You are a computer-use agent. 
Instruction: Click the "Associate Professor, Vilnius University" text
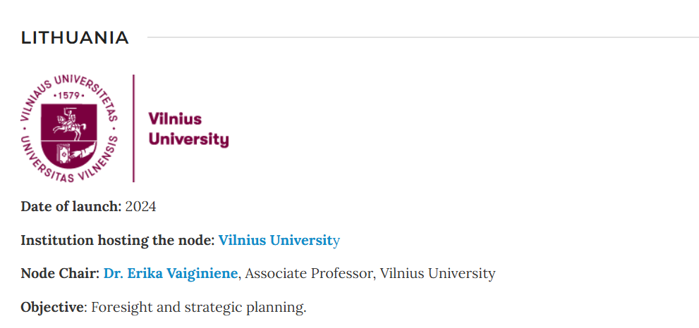370,273
